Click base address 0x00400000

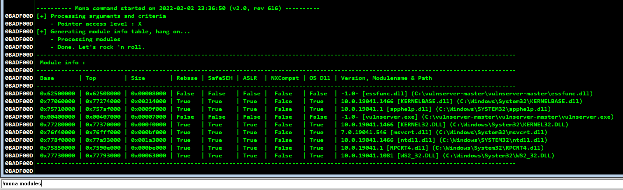click(x=58, y=117)
